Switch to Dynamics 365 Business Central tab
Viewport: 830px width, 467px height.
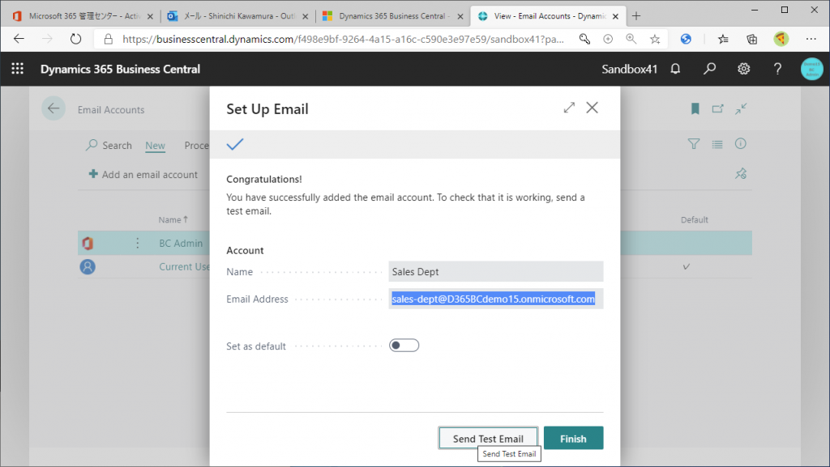393,16
